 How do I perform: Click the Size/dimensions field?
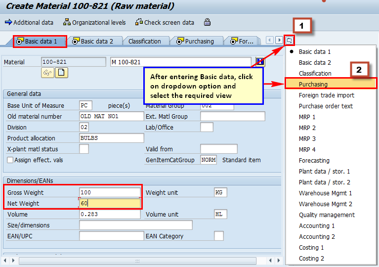[136, 225]
